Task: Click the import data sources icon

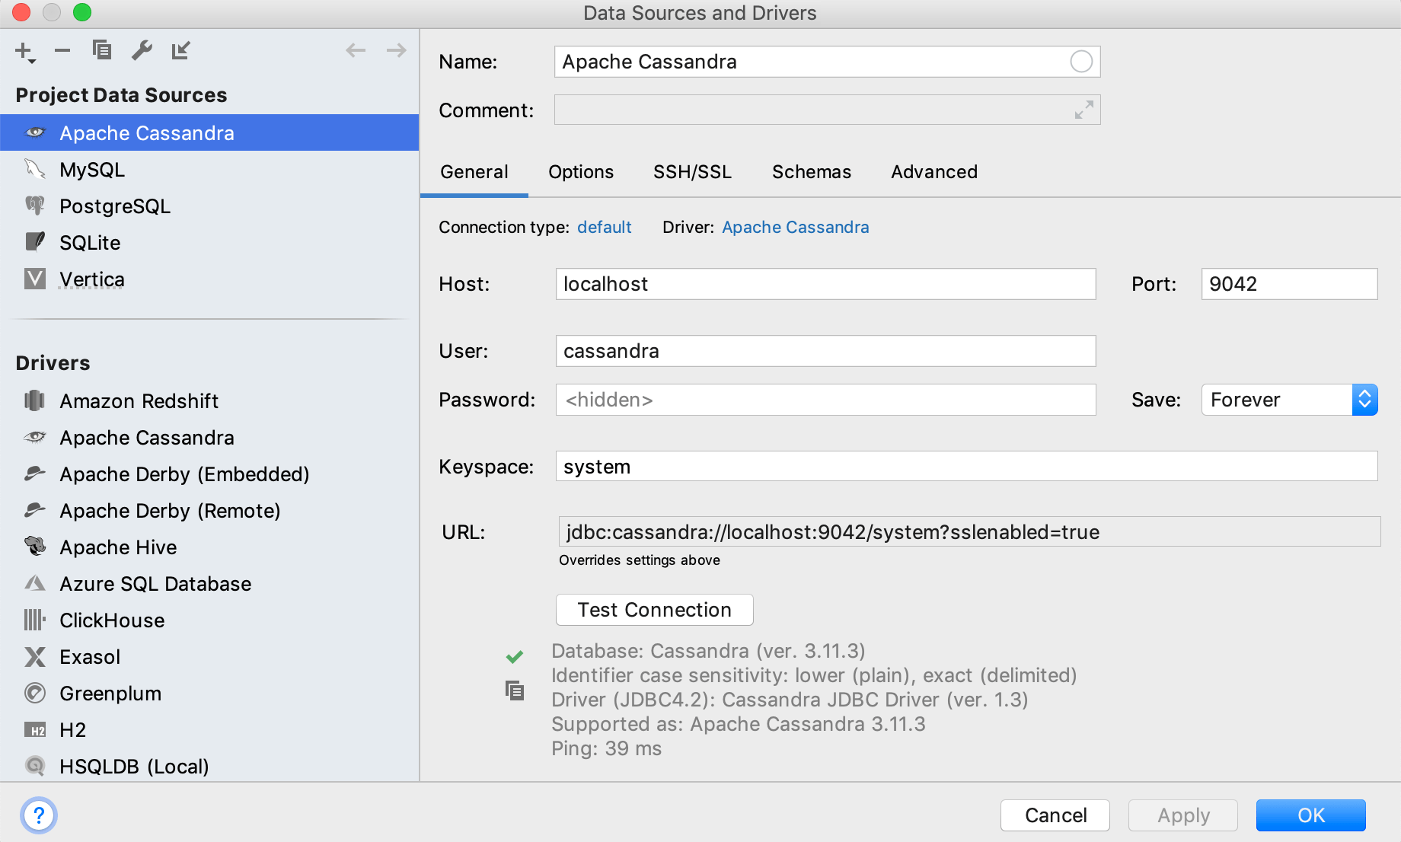Action: (181, 50)
